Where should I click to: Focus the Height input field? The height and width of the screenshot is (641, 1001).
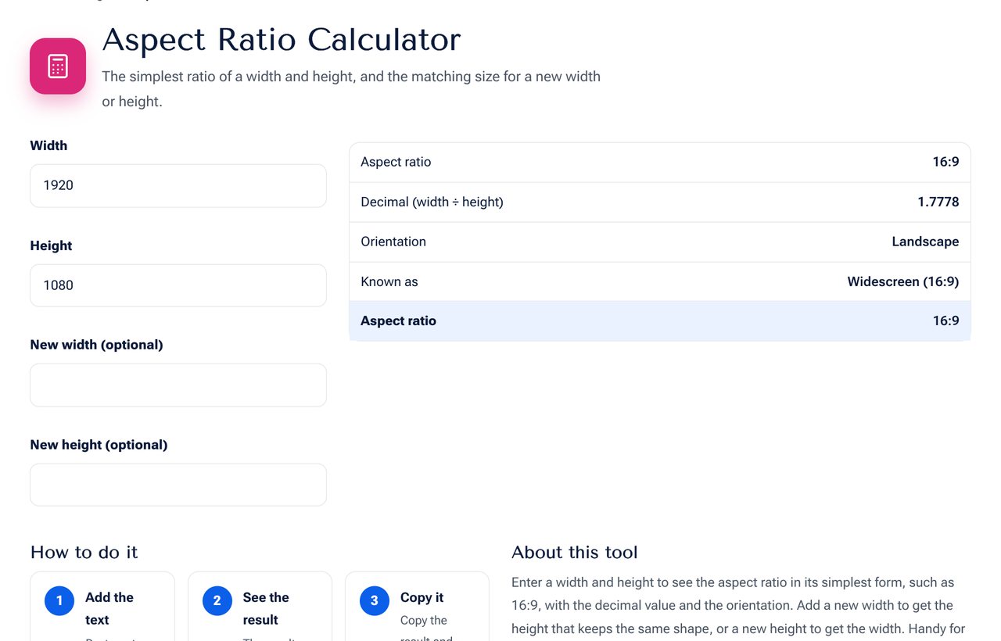pyautogui.click(x=178, y=285)
